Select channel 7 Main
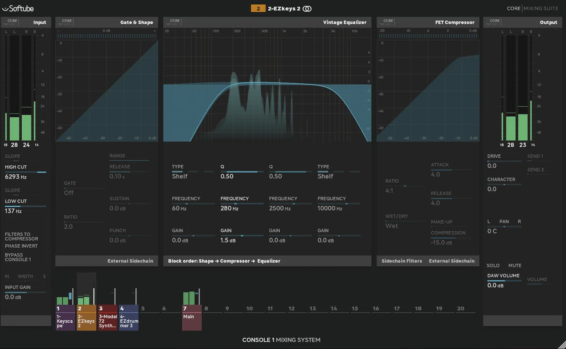 tap(192, 317)
